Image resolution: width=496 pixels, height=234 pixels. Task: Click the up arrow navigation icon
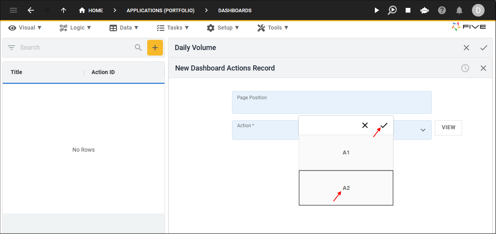[64, 10]
